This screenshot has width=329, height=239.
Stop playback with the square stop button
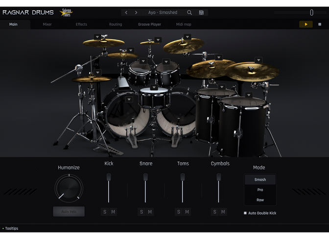point(320,24)
